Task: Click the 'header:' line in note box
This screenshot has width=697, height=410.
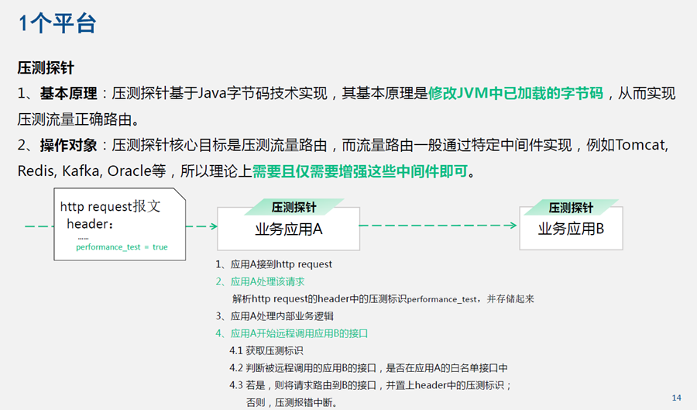Action: (91, 224)
